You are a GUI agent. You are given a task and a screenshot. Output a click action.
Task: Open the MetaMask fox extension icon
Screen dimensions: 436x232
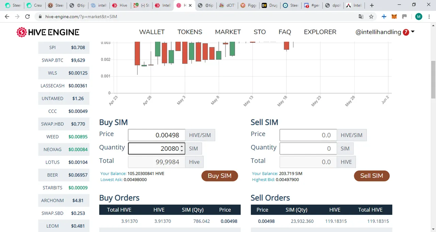(x=394, y=16)
